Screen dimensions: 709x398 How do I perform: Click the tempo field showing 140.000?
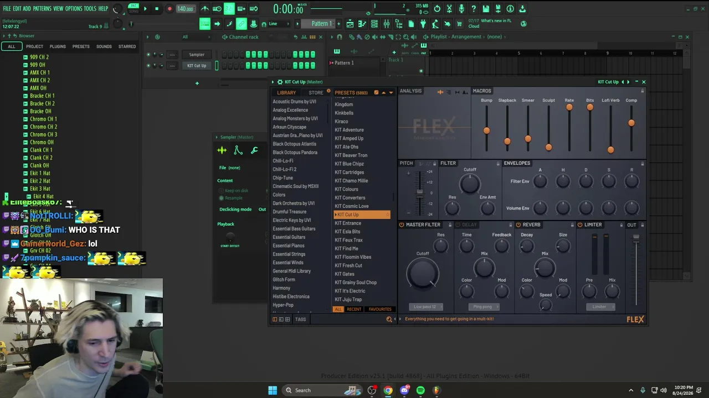(x=185, y=9)
